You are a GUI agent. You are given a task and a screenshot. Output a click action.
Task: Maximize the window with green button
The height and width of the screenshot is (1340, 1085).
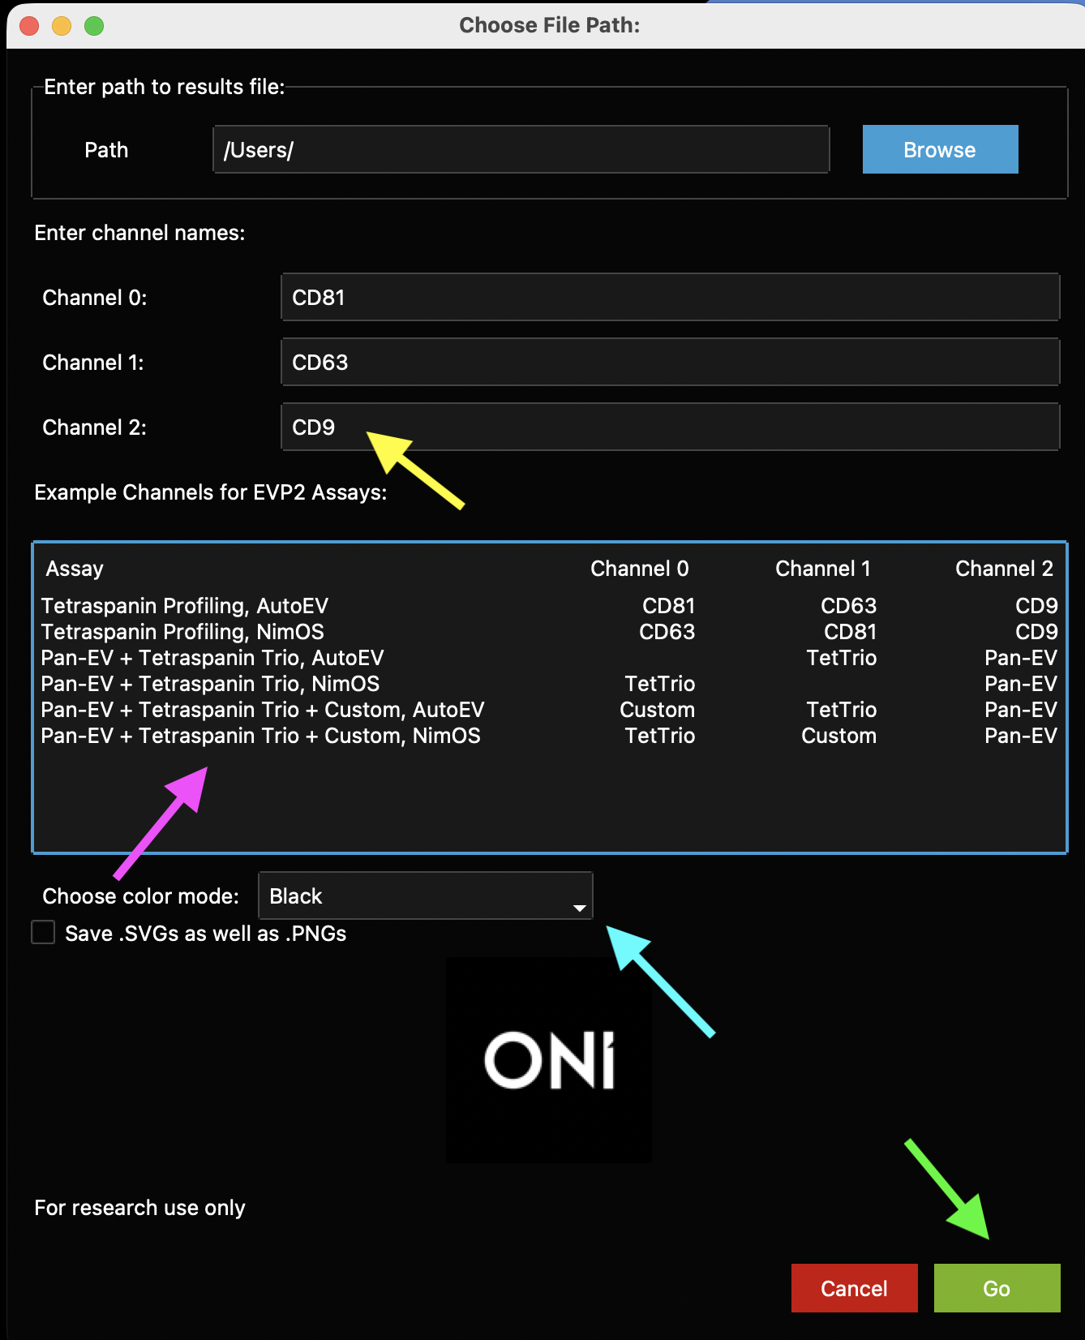pyautogui.click(x=94, y=26)
